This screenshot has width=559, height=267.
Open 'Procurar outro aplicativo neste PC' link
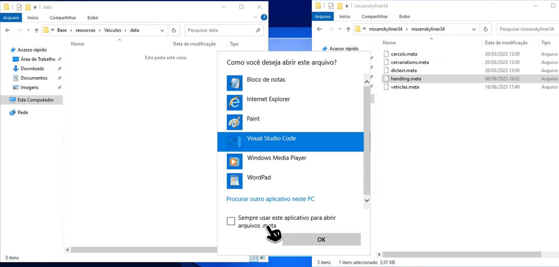270,199
